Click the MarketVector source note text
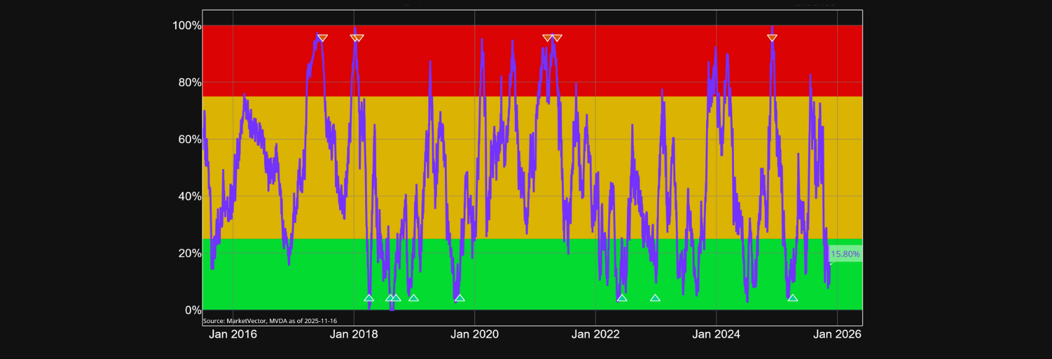The width and height of the screenshot is (1052, 359). pos(270,321)
